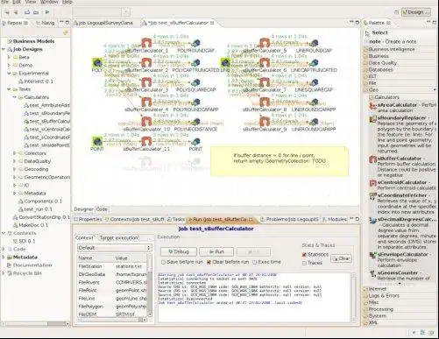Click the console output vertical scrollbar

pos(353,298)
